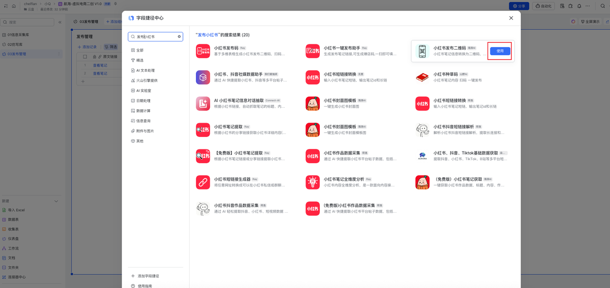
Task: Click the 小Q breadcrumb
Action: 48,4
